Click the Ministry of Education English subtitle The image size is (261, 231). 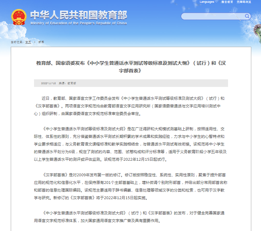[78, 23]
